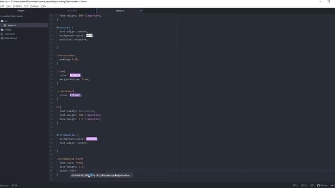The width and height of the screenshot is (335, 188).
Task: Click the UTF-8 encoding selector
Action: pyautogui.click(x=304, y=185)
